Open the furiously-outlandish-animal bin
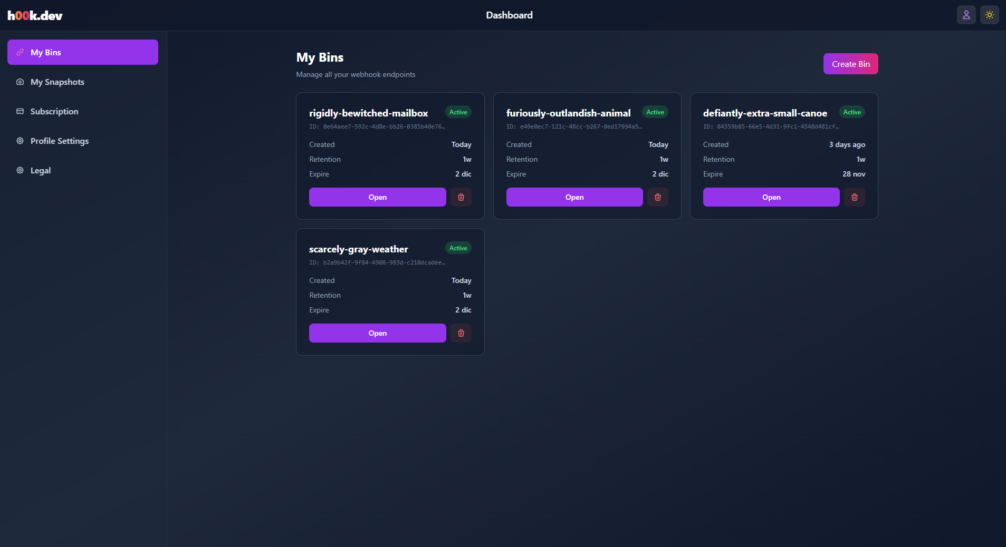 [574, 197]
